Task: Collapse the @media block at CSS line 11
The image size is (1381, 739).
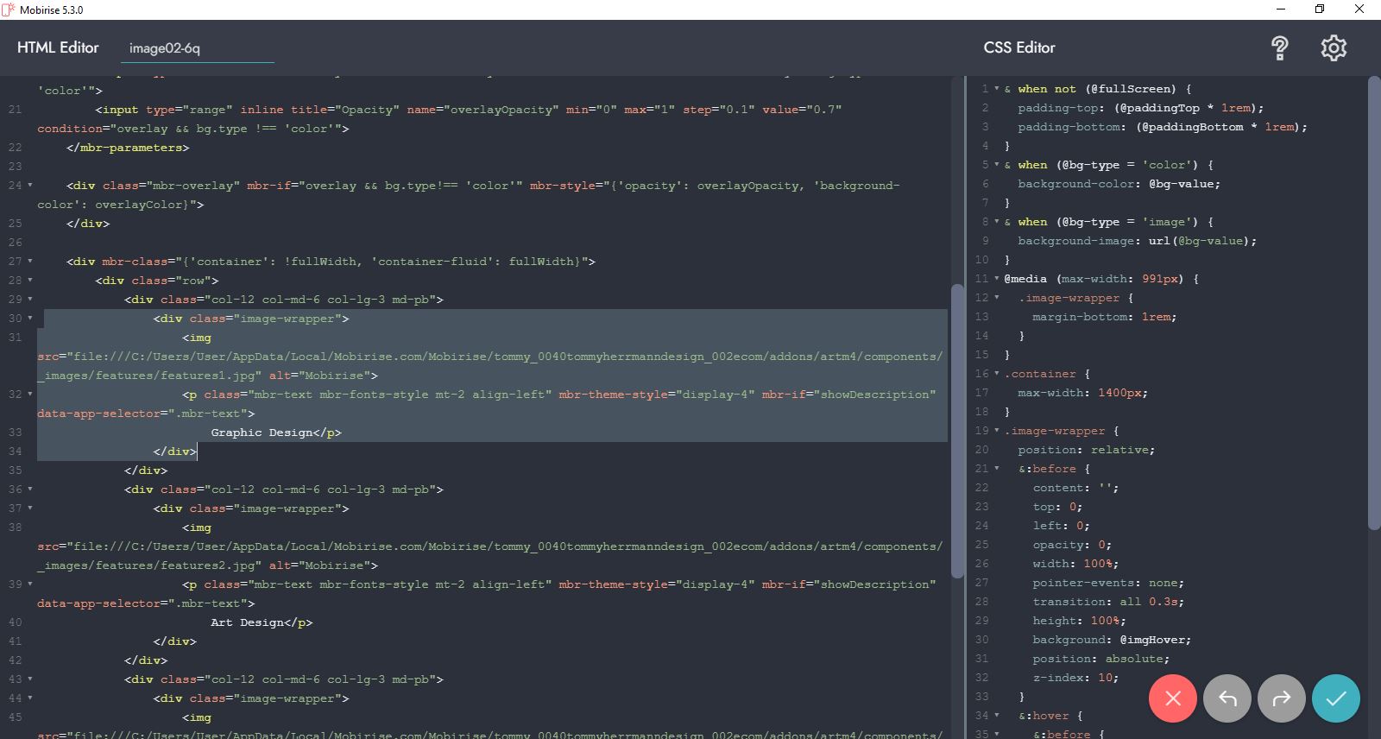Action: coord(997,279)
